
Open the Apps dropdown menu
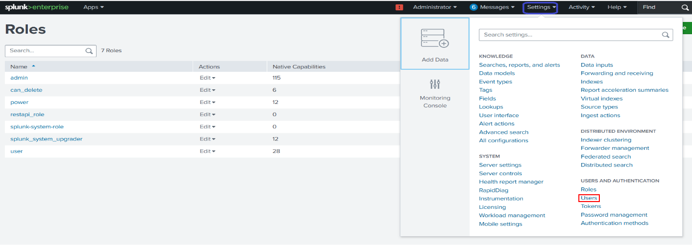tap(94, 7)
